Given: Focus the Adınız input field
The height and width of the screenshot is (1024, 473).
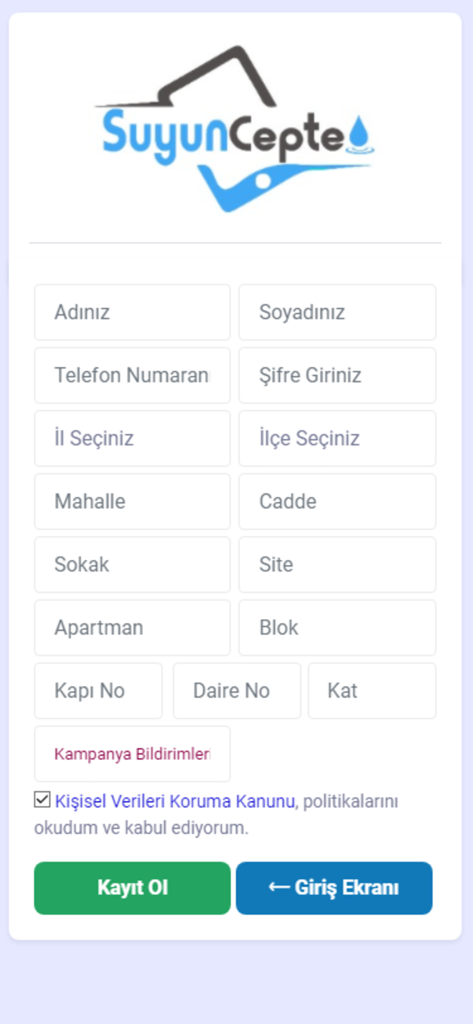Looking at the screenshot, I should click(133, 312).
